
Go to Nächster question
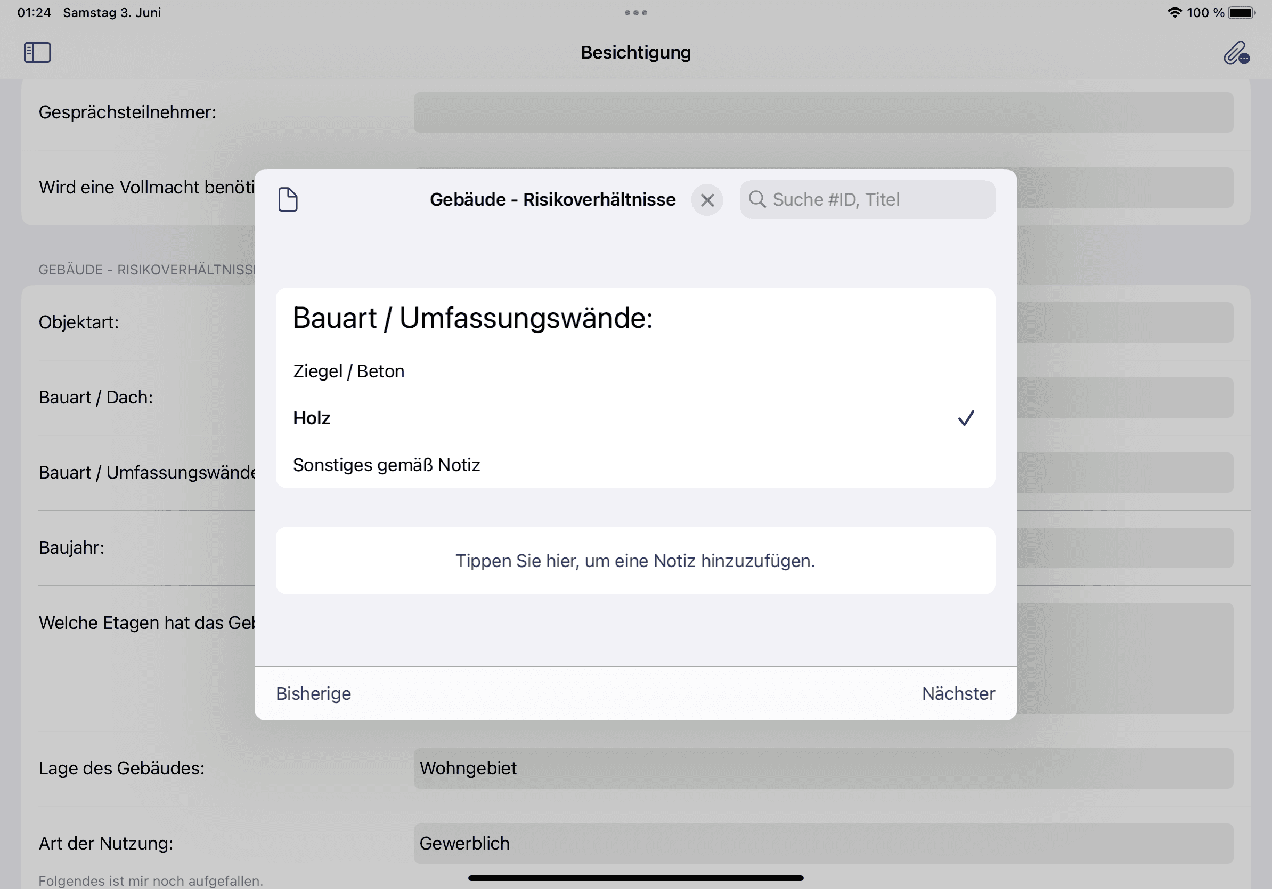pyautogui.click(x=958, y=693)
